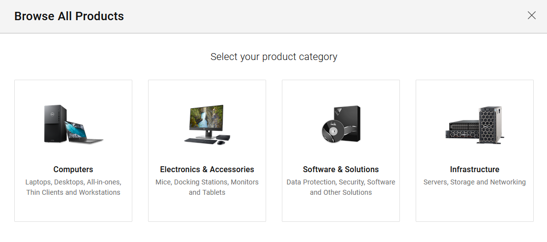The height and width of the screenshot is (242, 547).
Task: Click "Mice, Docking Stations, Monitors" description
Action: point(207,182)
